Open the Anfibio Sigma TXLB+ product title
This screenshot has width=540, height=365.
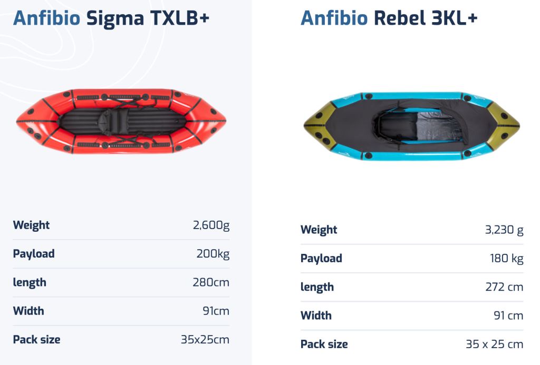tap(111, 18)
